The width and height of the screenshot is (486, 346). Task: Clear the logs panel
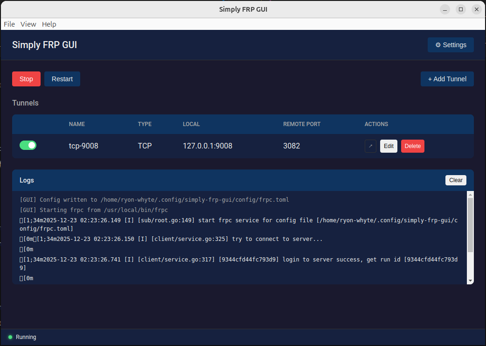(455, 180)
